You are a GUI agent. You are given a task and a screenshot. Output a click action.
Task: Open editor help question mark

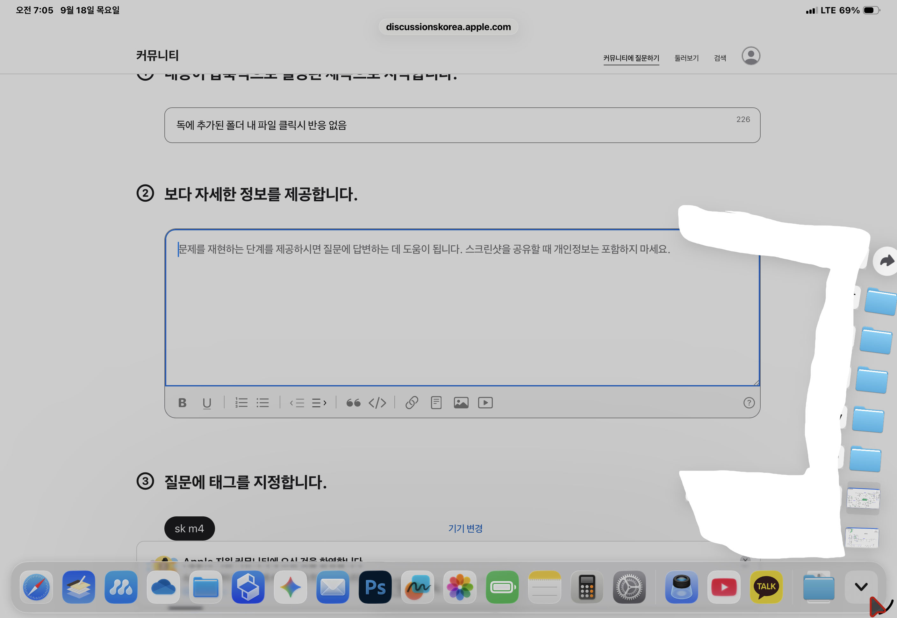tap(749, 403)
